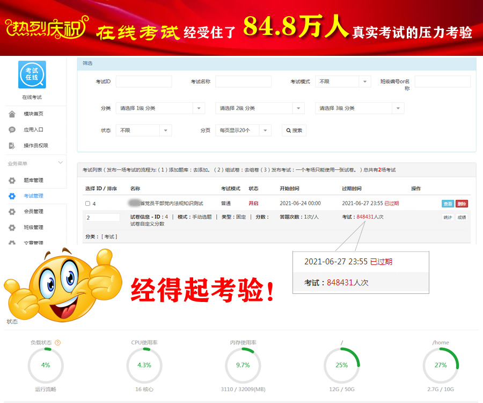Click the 删除 delete button
483x403 pixels.
[462, 204]
